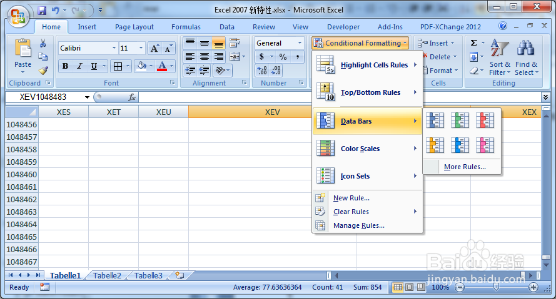Screen dimensions: 556x299
Task: Switch to the Insert ribbon tab
Action: pyautogui.click(x=87, y=27)
